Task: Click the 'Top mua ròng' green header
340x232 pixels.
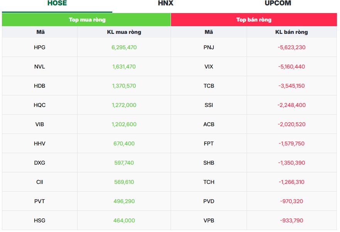Action: click(86, 20)
